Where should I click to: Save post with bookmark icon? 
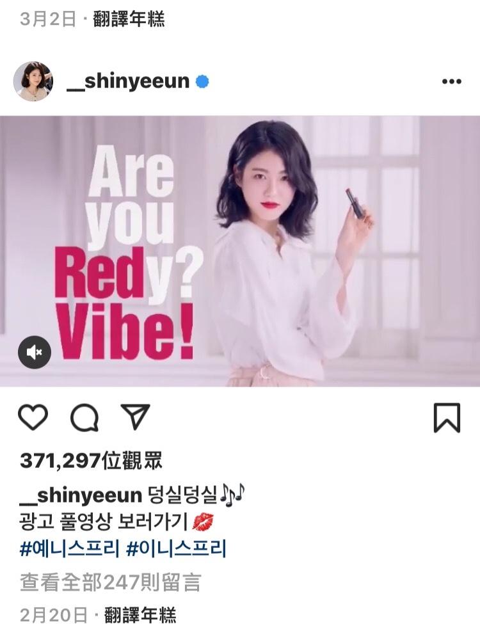pos(447,417)
